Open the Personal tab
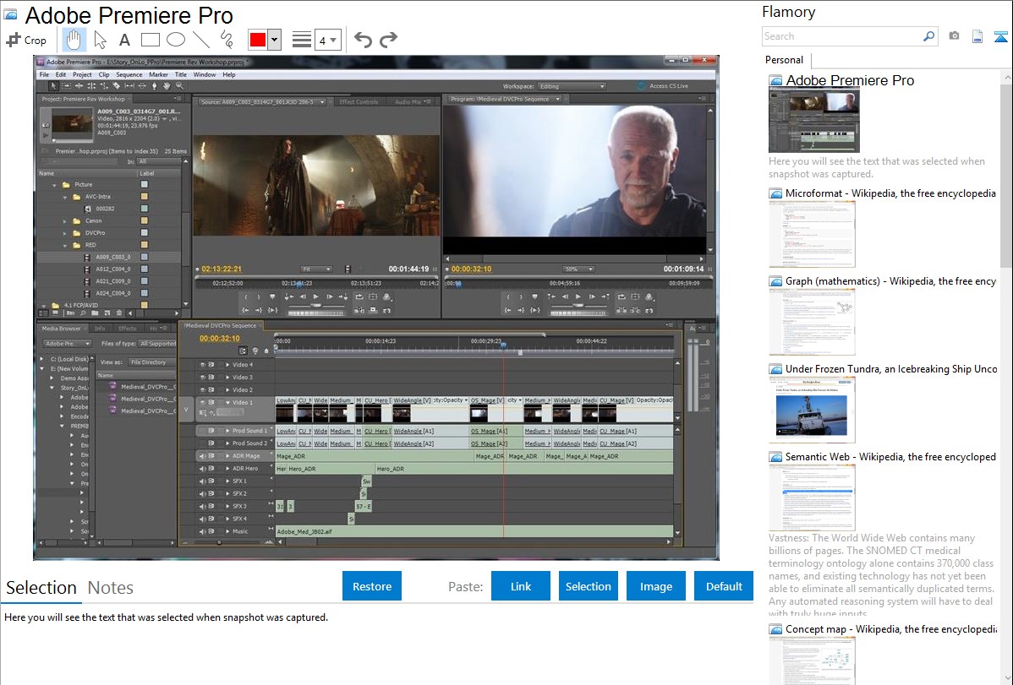Viewport: 1013px width, 685px height. click(x=784, y=60)
